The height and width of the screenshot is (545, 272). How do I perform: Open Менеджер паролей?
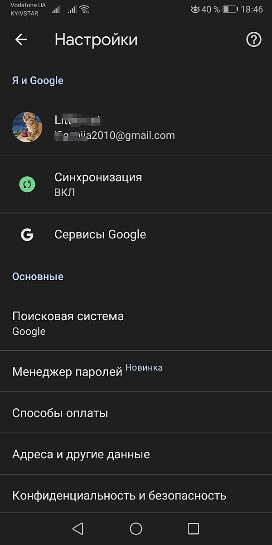click(67, 372)
